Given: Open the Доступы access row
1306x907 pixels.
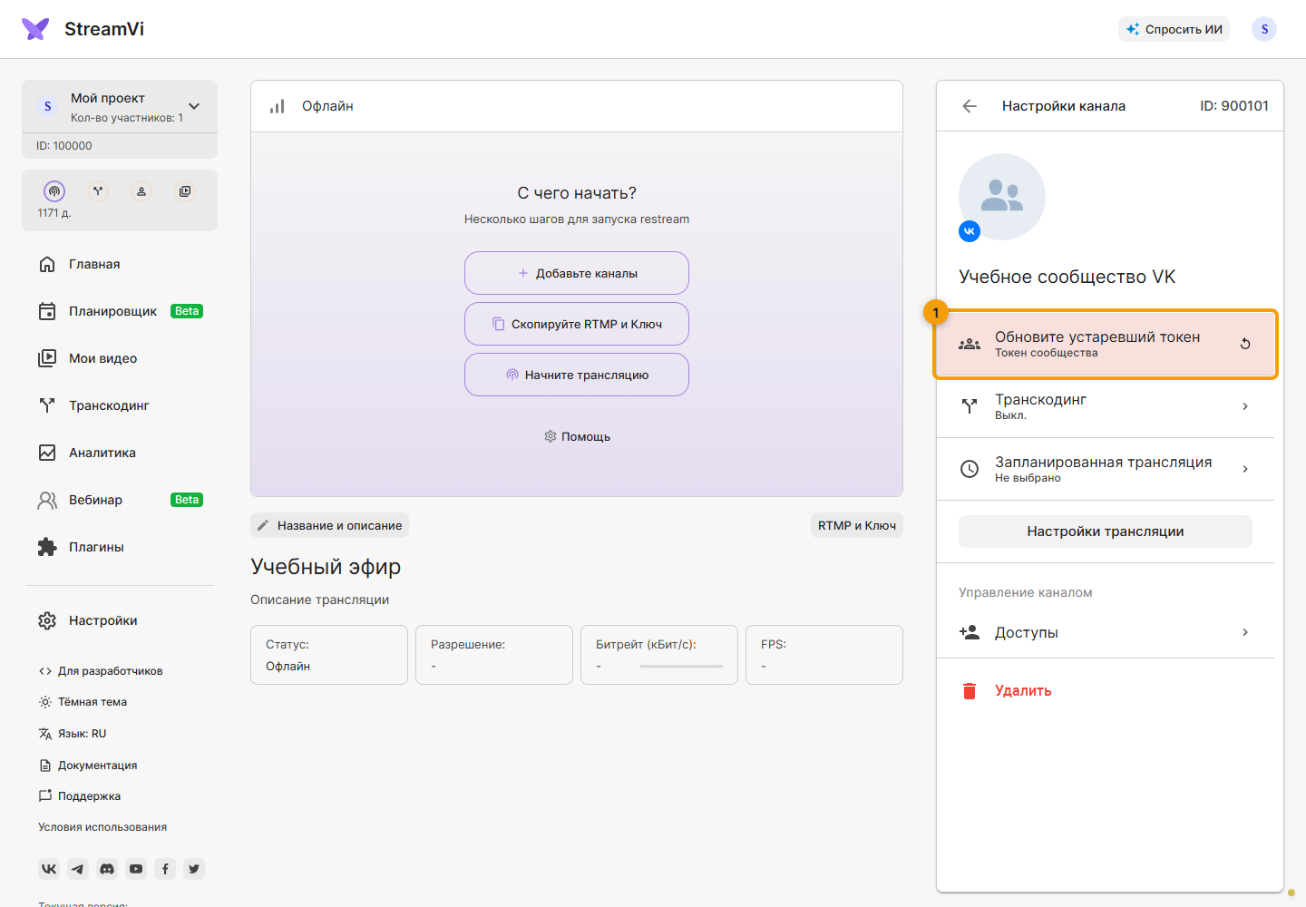Looking at the screenshot, I should [1106, 632].
